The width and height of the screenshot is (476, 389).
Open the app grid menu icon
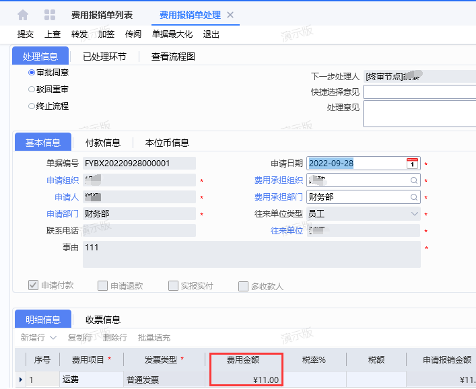coord(50,15)
